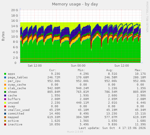Click mapped minimum value 304.58M
Viewport: 150px width, 135px height.
click(x=82, y=117)
